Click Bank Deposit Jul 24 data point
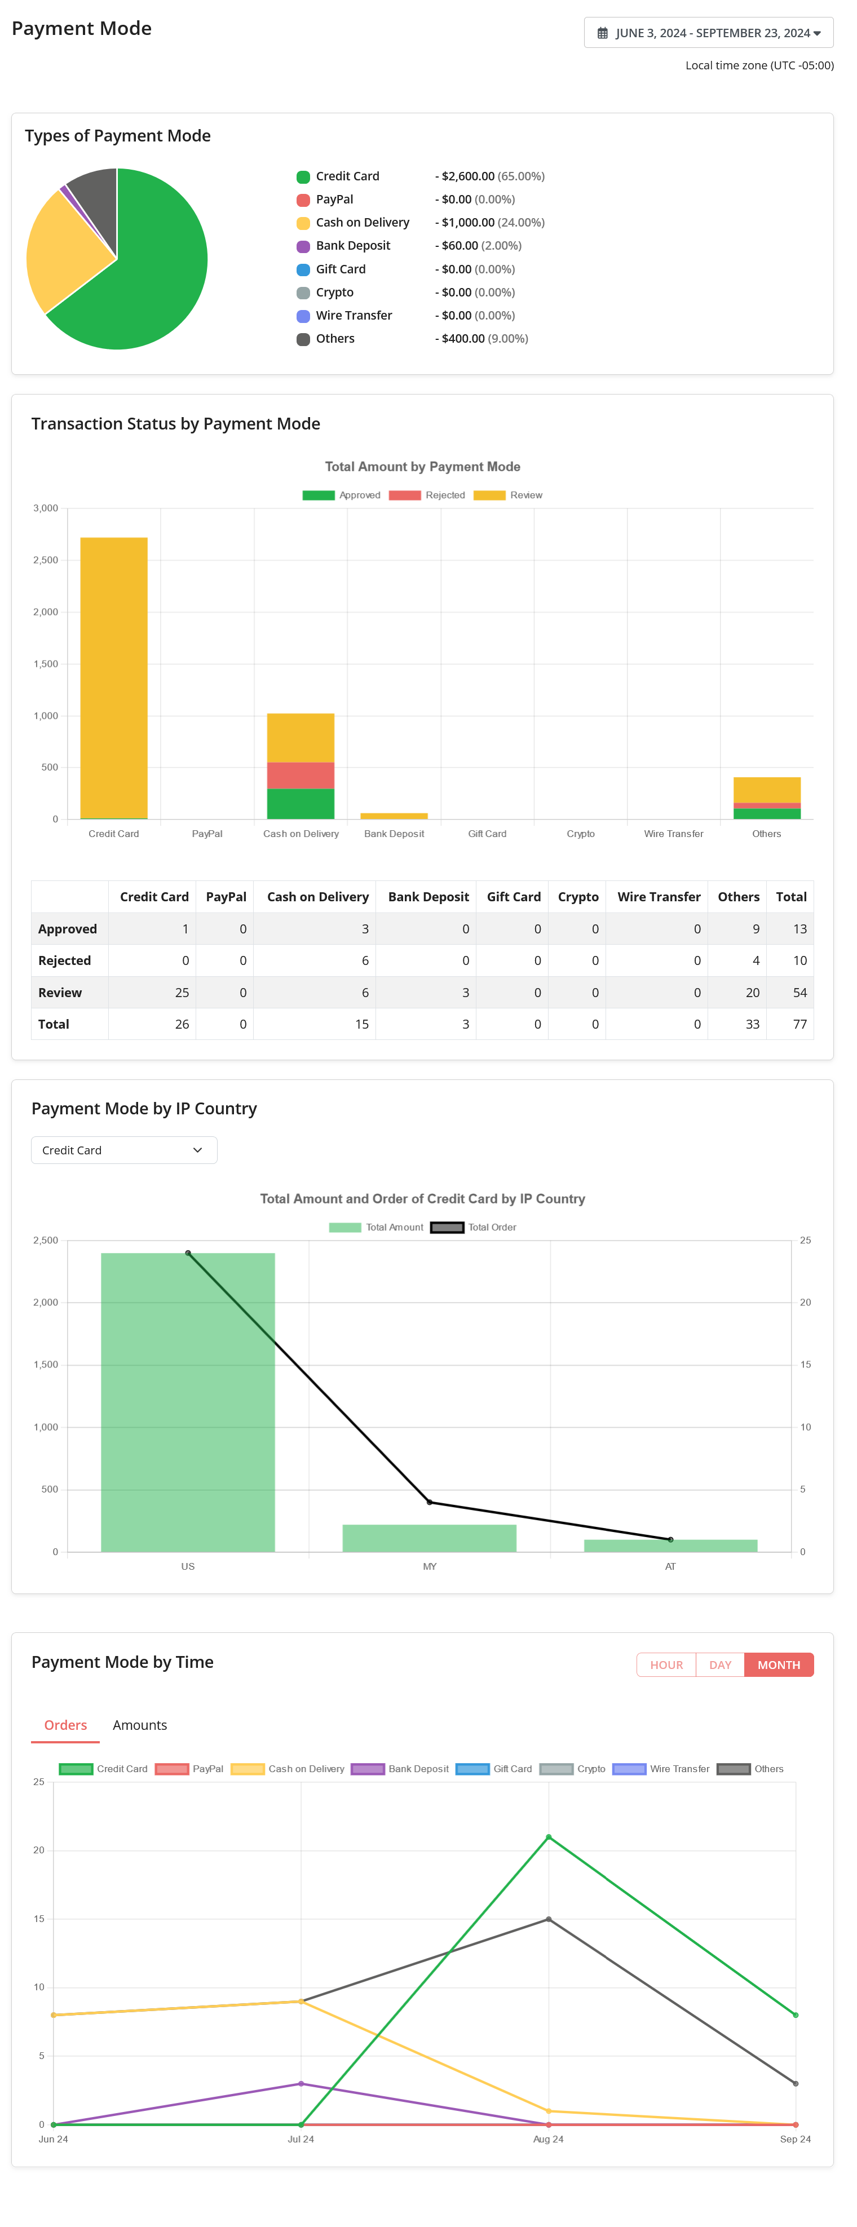Viewport: 857px width, 2227px height. [301, 2083]
